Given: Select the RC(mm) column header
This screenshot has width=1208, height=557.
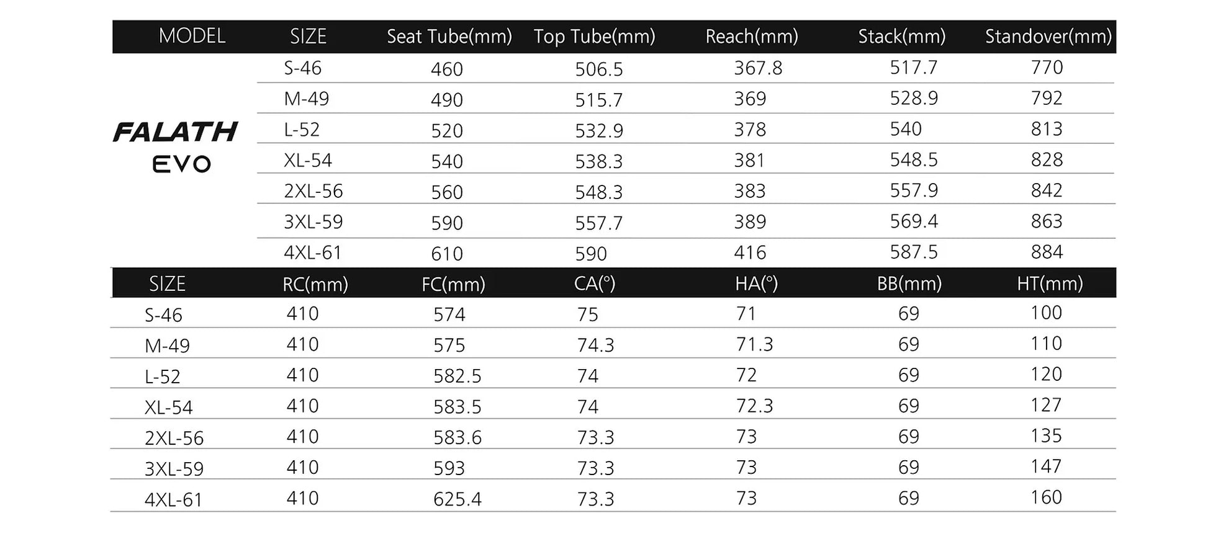Looking at the screenshot, I should coord(315,284).
